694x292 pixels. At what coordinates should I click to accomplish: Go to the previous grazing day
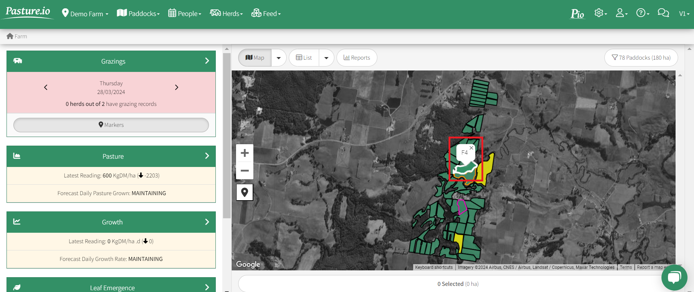[x=46, y=87]
